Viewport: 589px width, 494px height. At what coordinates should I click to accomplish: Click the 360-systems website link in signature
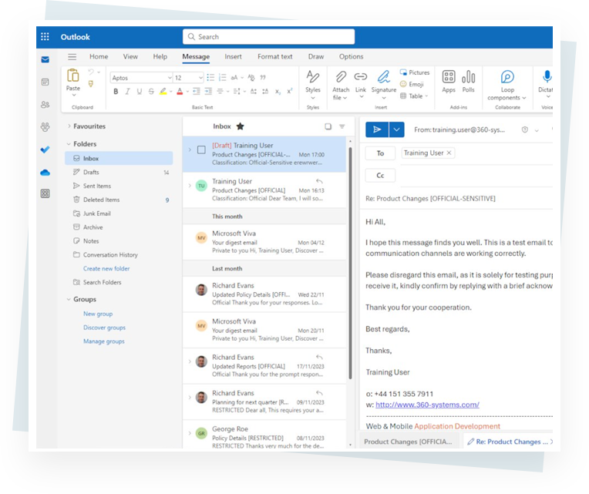pyautogui.click(x=427, y=405)
